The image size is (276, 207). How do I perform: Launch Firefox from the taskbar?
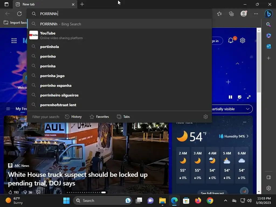point(198,201)
